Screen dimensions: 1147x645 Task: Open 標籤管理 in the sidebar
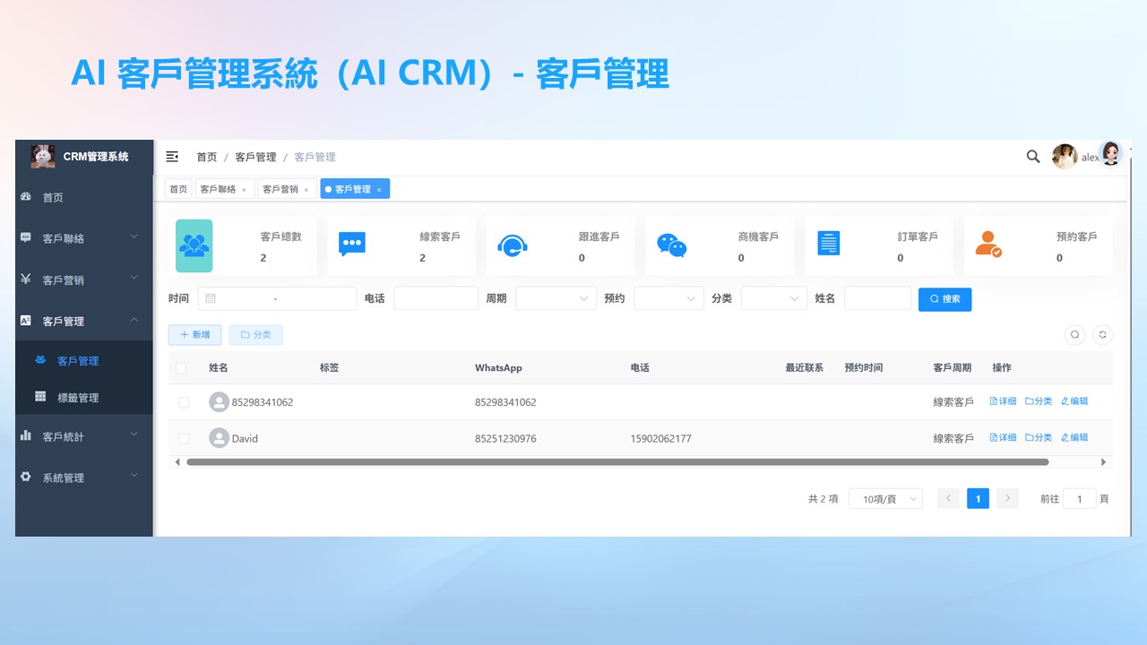pyautogui.click(x=78, y=398)
